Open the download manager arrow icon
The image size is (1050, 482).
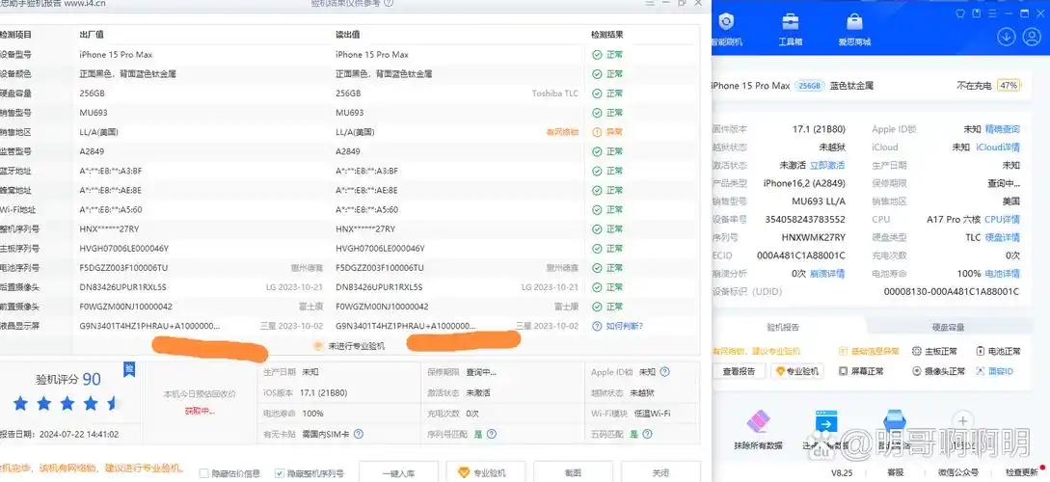point(1006,37)
